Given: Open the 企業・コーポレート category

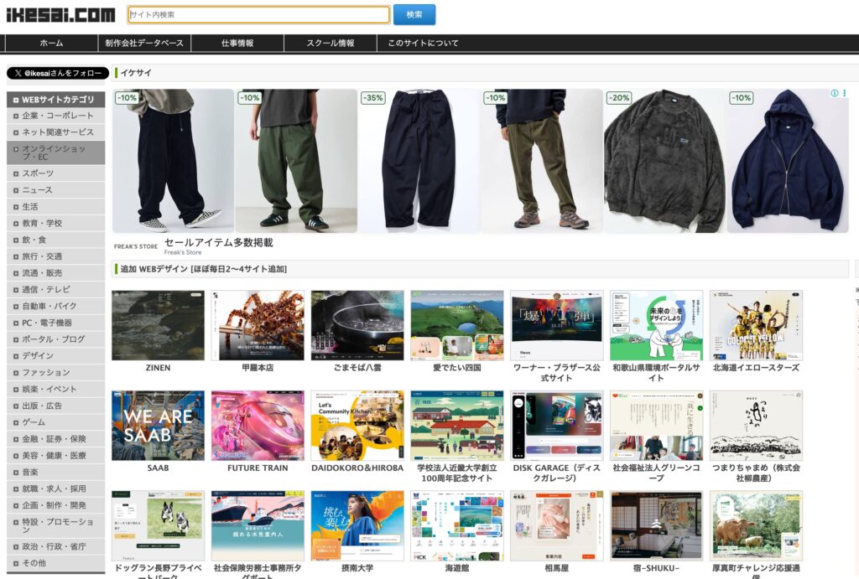Looking at the screenshot, I should 57,116.
